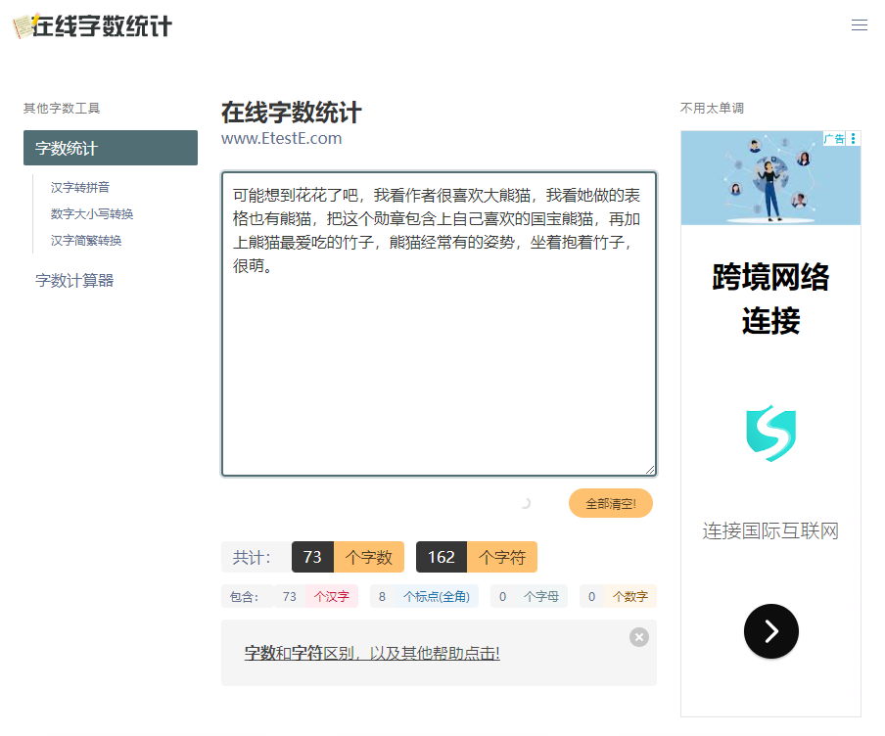
Task: Click the 162 个字符 count badge
Action: click(x=477, y=557)
